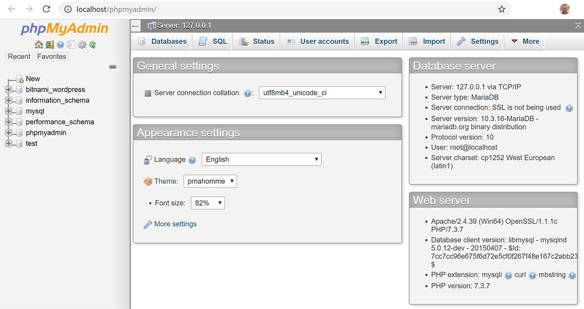Open the performance_schema database
Screen dimensions: 584x309
click(x=60, y=122)
